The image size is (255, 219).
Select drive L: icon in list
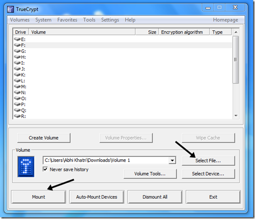tap(17, 81)
